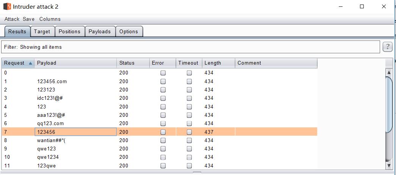The height and width of the screenshot is (175, 396).
Task: Click the Burp Intruder window logo icon
Action: pos(7,6)
